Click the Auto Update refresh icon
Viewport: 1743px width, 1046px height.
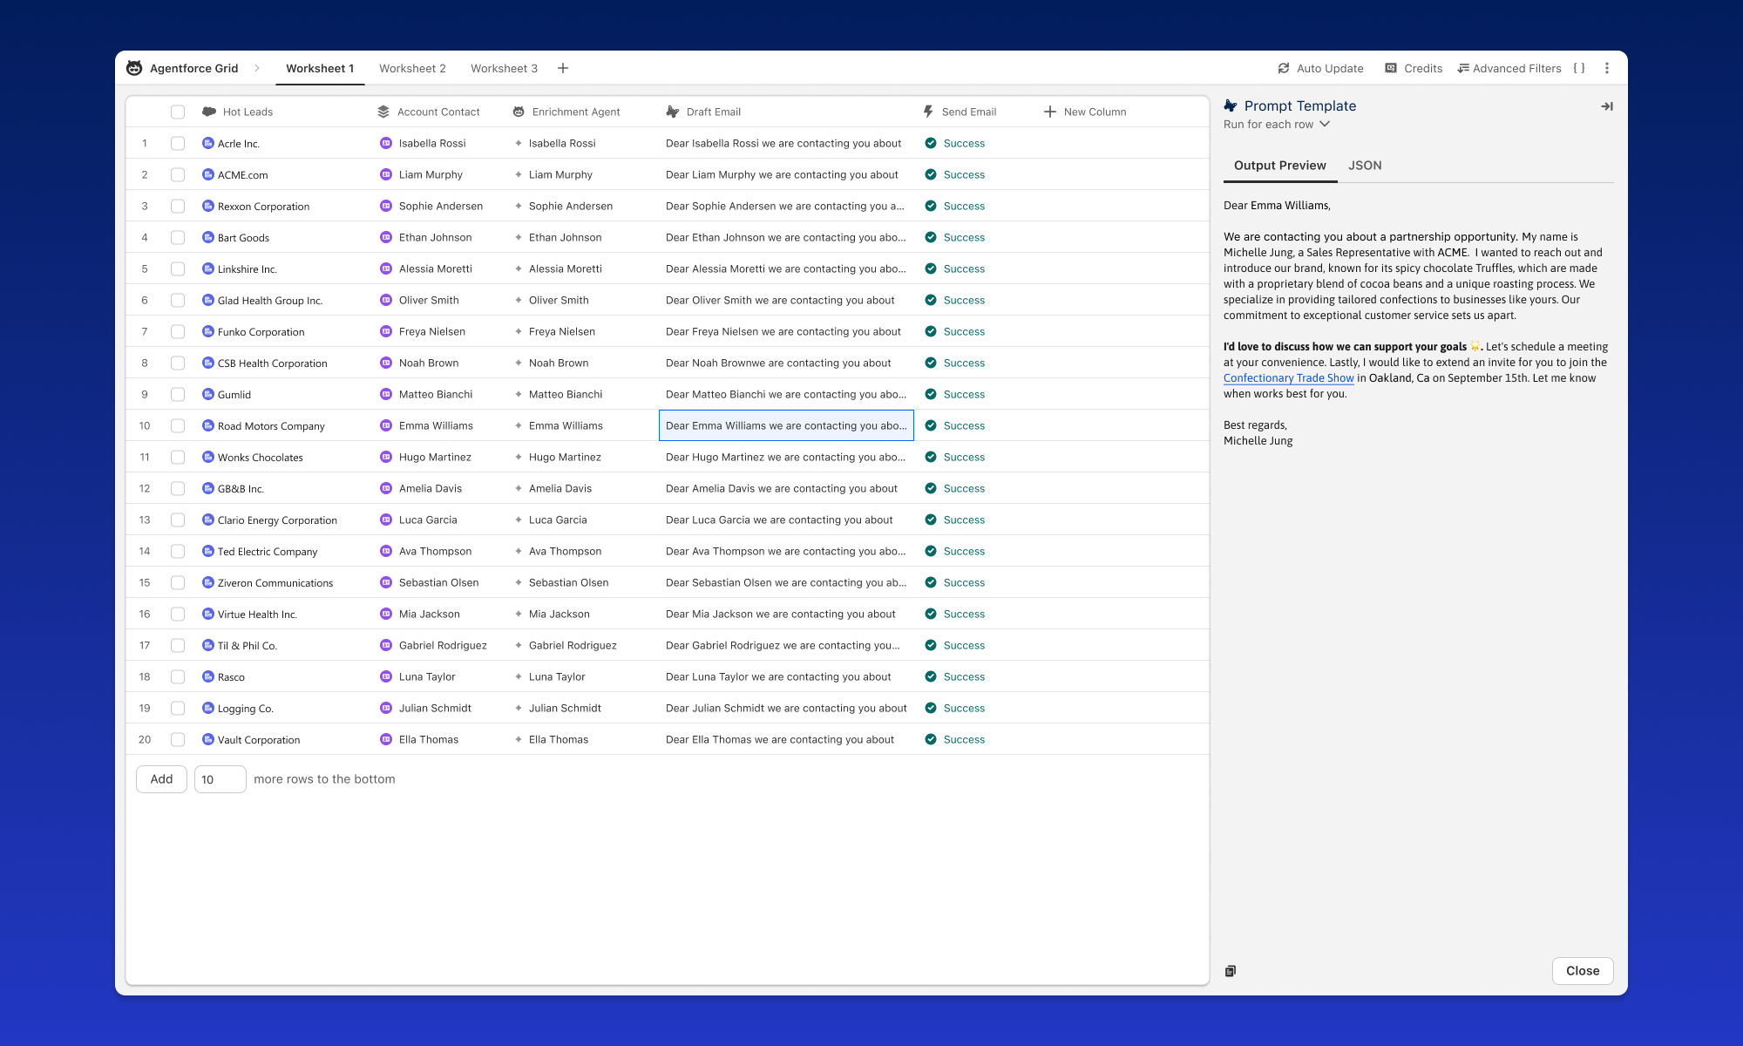click(x=1284, y=68)
